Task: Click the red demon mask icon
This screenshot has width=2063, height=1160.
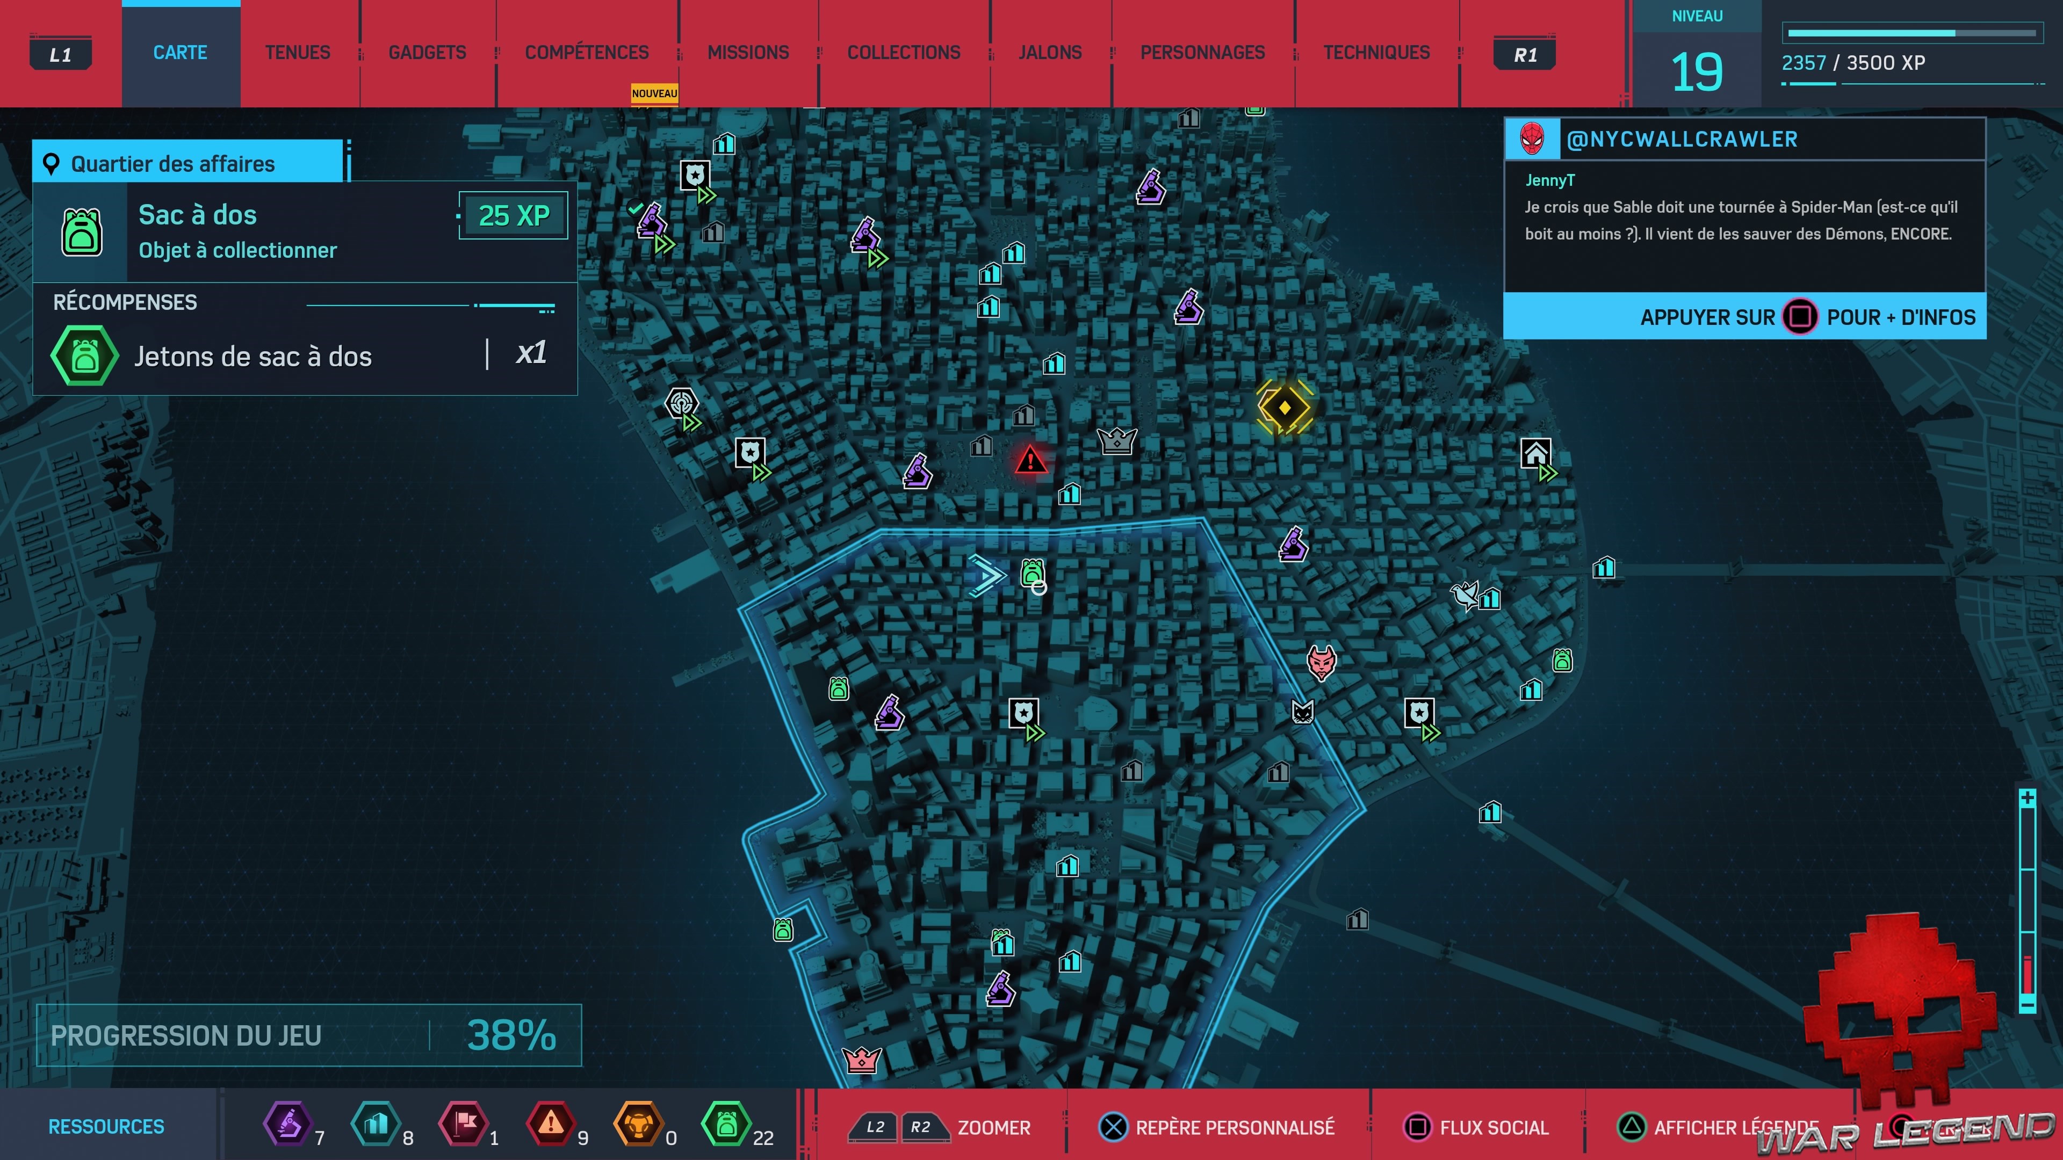Action: point(1322,663)
